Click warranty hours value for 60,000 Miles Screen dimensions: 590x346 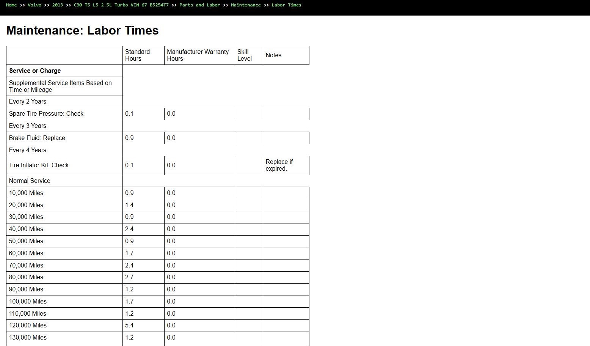click(199, 253)
